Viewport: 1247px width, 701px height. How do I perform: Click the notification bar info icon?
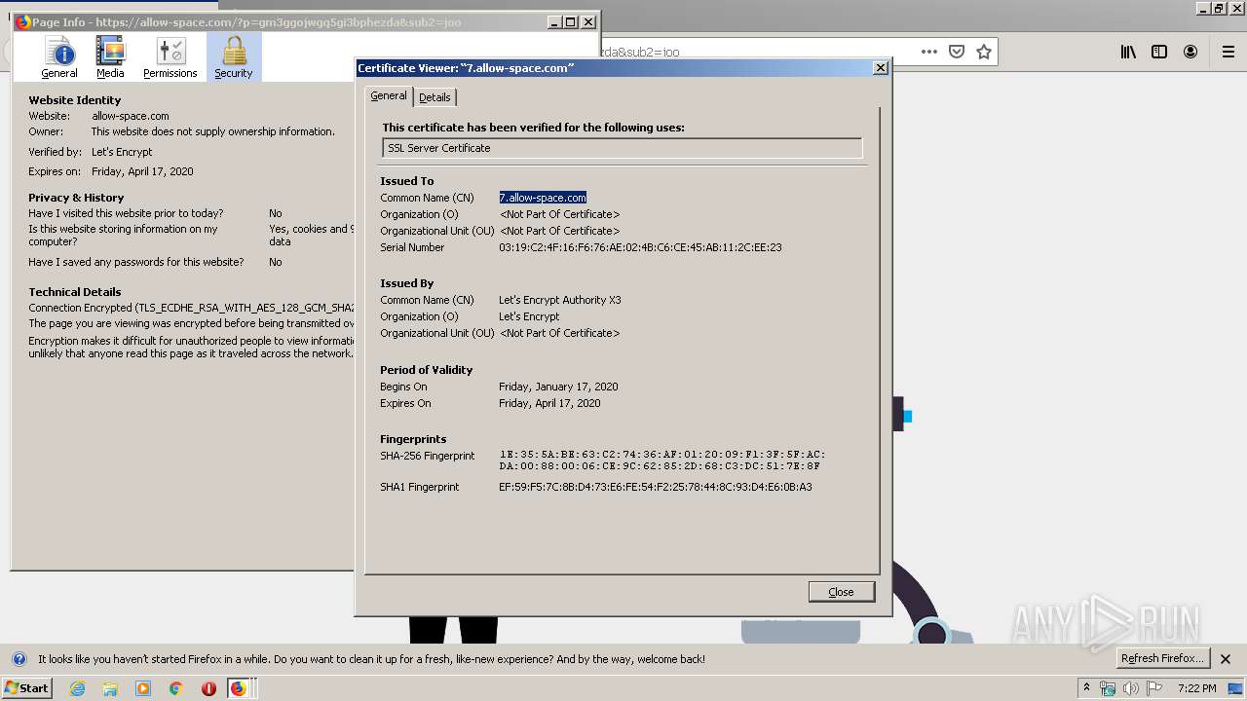point(19,659)
